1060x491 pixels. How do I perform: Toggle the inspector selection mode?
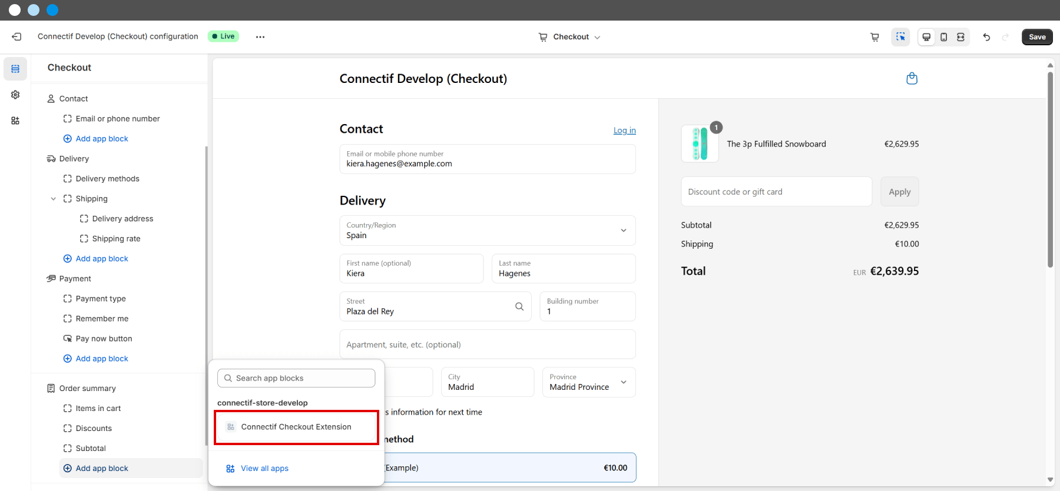tap(900, 37)
